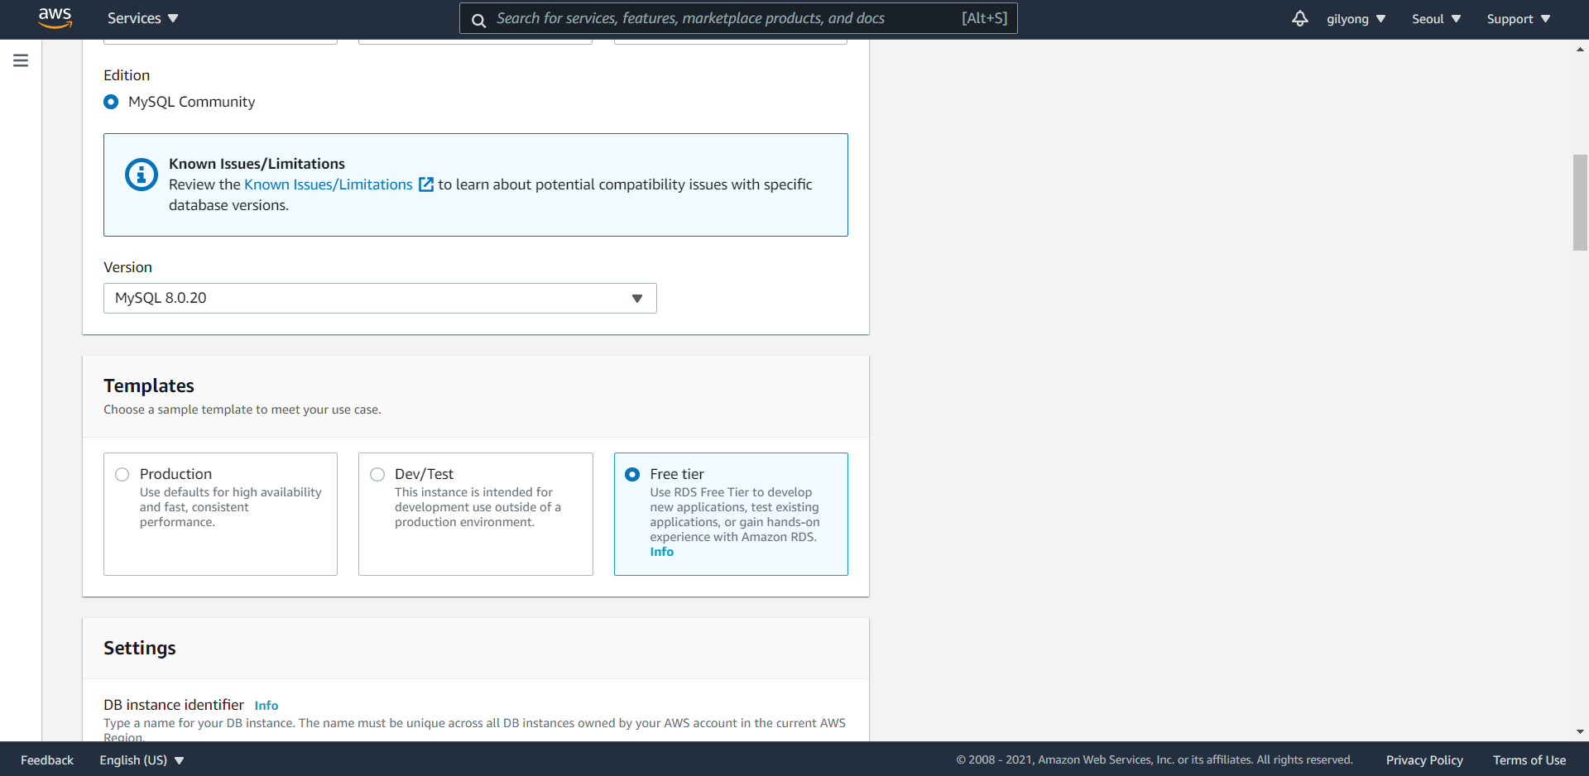Click the search magnifier icon
The width and height of the screenshot is (1589, 776).
(x=478, y=20)
